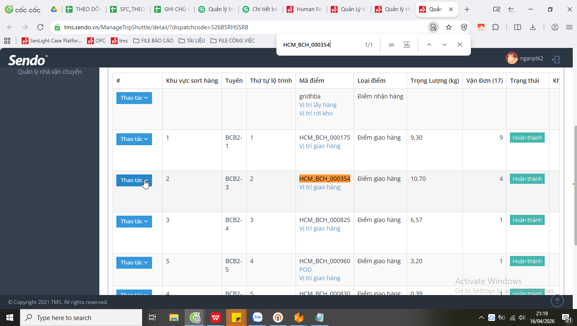Open the tms bookmark
The width and height of the screenshot is (577, 326).
pyautogui.click(x=119, y=41)
